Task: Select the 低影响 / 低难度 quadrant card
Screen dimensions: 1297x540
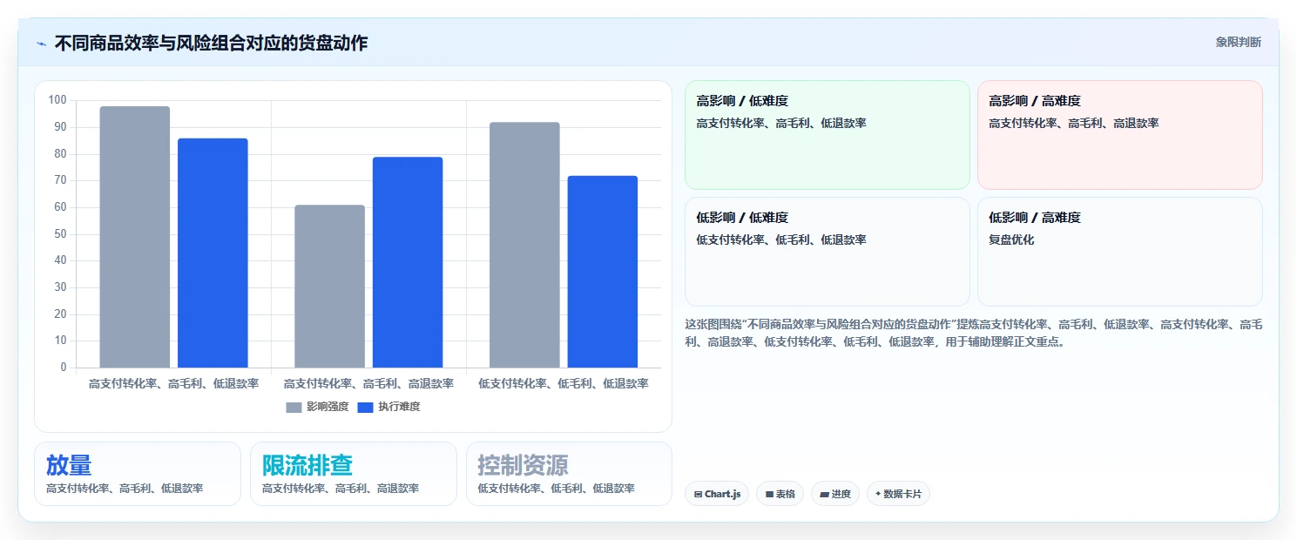Action: pos(828,252)
